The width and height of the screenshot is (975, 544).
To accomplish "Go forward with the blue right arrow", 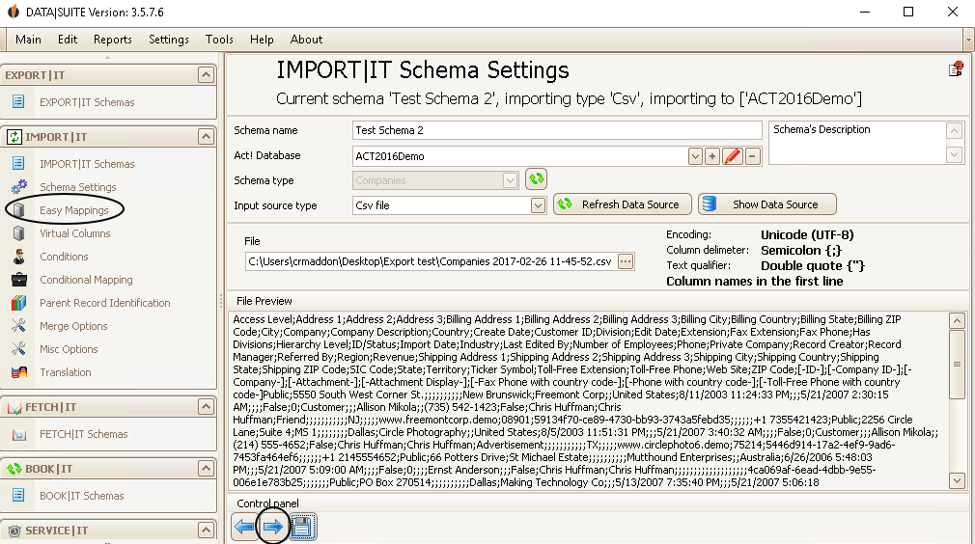I will 273,527.
